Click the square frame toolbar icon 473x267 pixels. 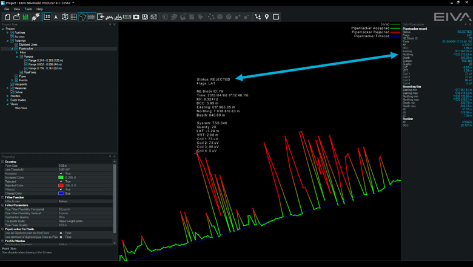point(276,17)
